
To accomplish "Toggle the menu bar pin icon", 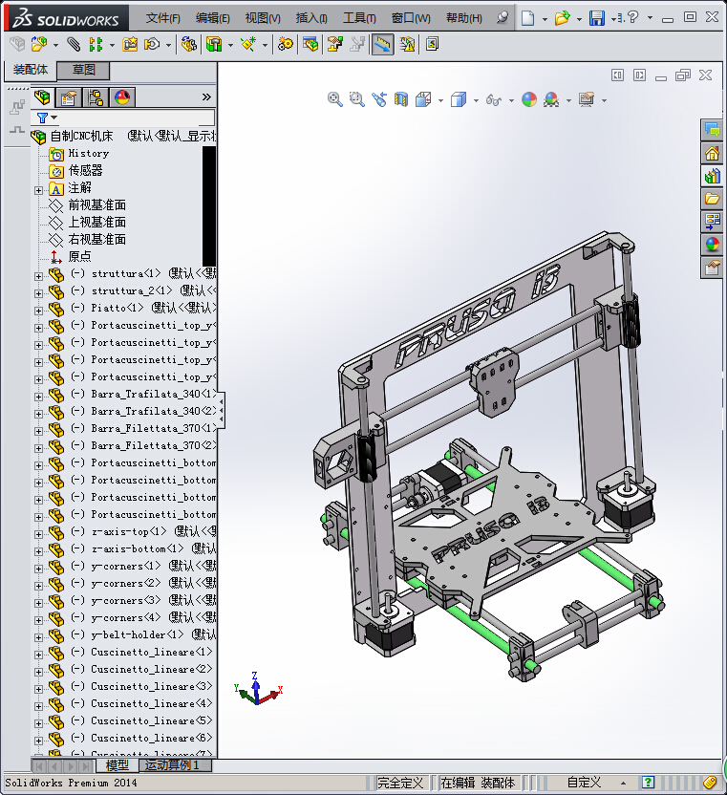I will 502,18.
